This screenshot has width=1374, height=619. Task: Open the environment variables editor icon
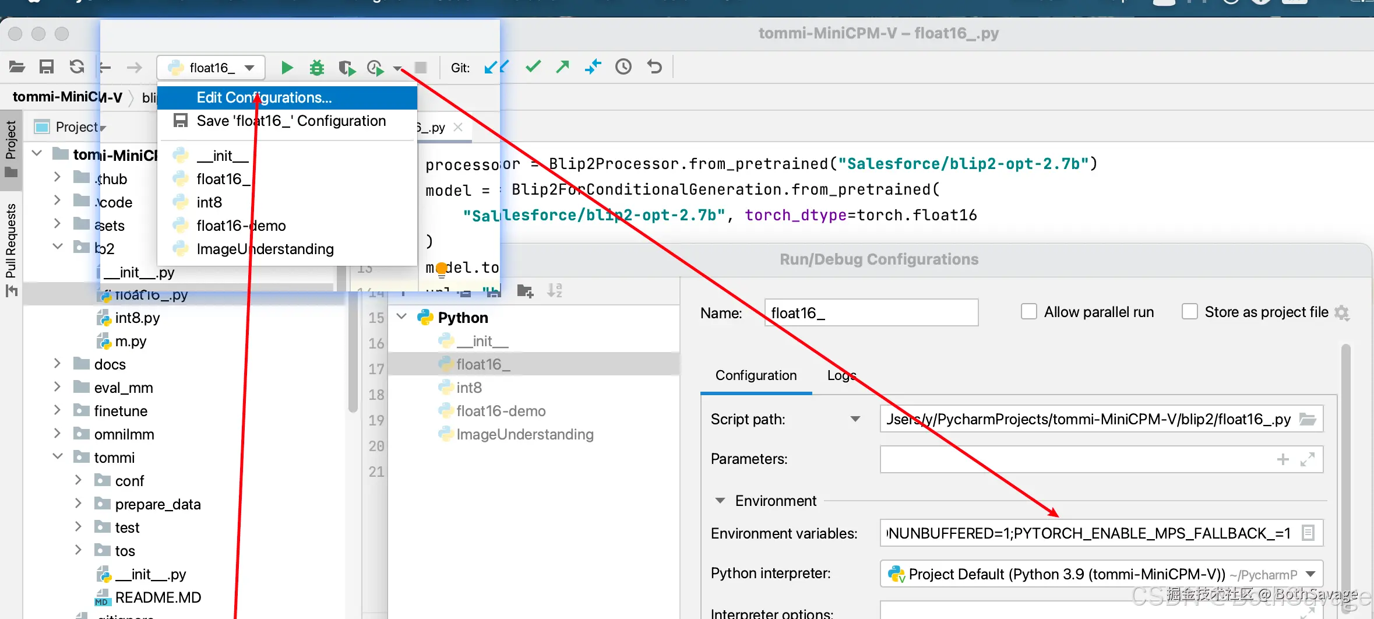coord(1308,533)
